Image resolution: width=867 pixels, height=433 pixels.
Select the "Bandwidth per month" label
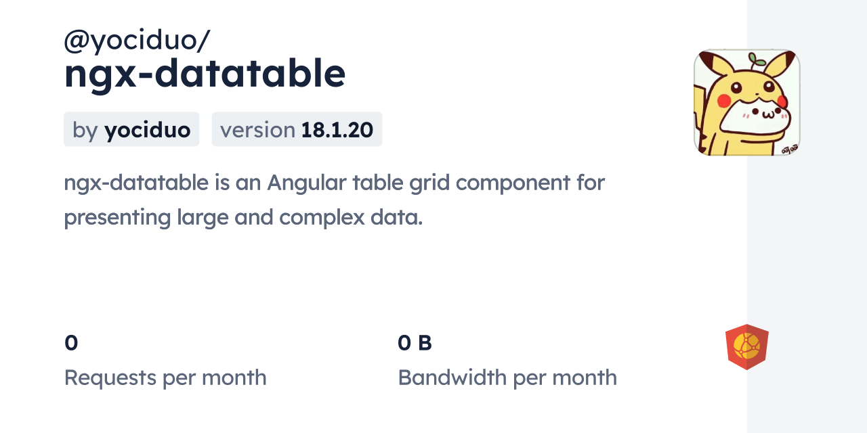pos(507,378)
